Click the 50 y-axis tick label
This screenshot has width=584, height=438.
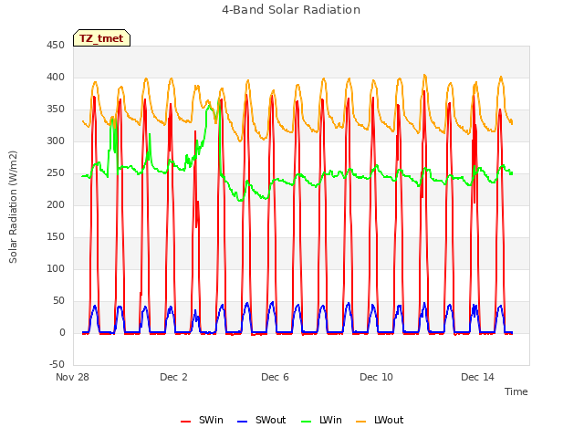tap(58, 301)
